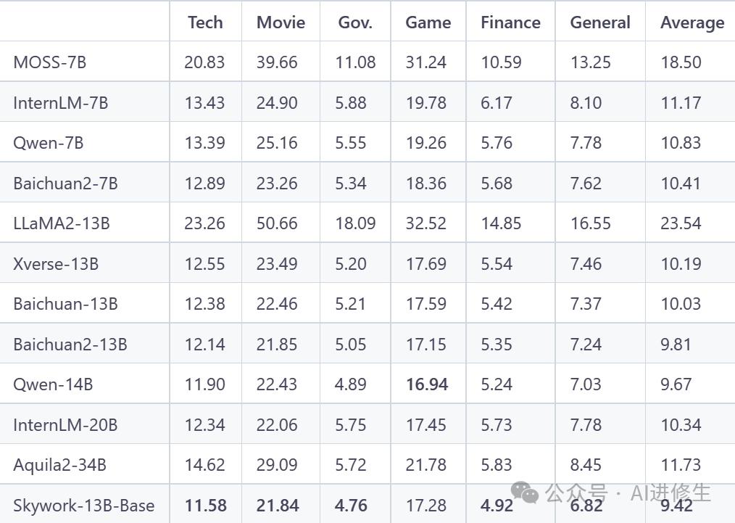
Task: Select the 50.66 Movie value for LLaMA2-13B
Action: 277,223
